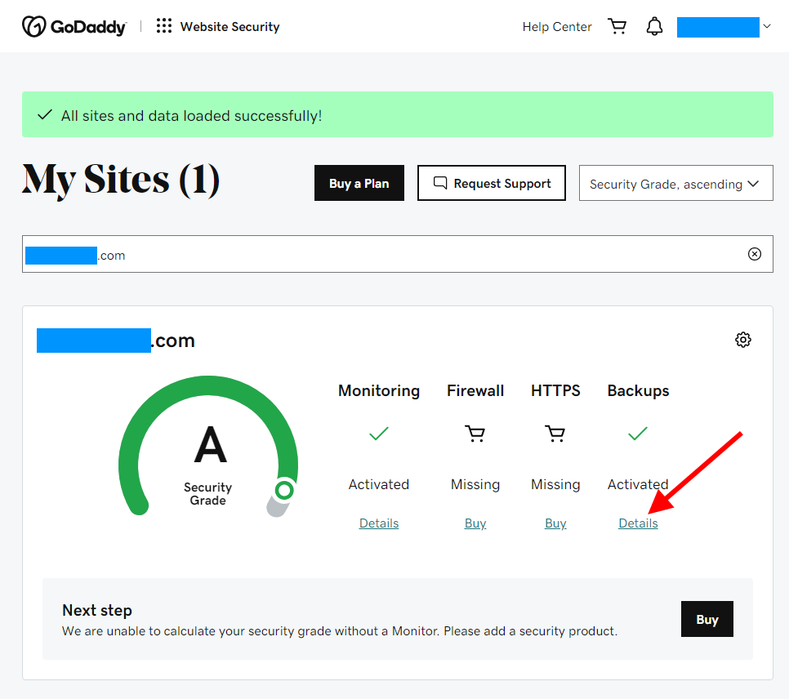Open the shopping cart icon
This screenshot has width=789, height=699.
pyautogui.click(x=617, y=25)
